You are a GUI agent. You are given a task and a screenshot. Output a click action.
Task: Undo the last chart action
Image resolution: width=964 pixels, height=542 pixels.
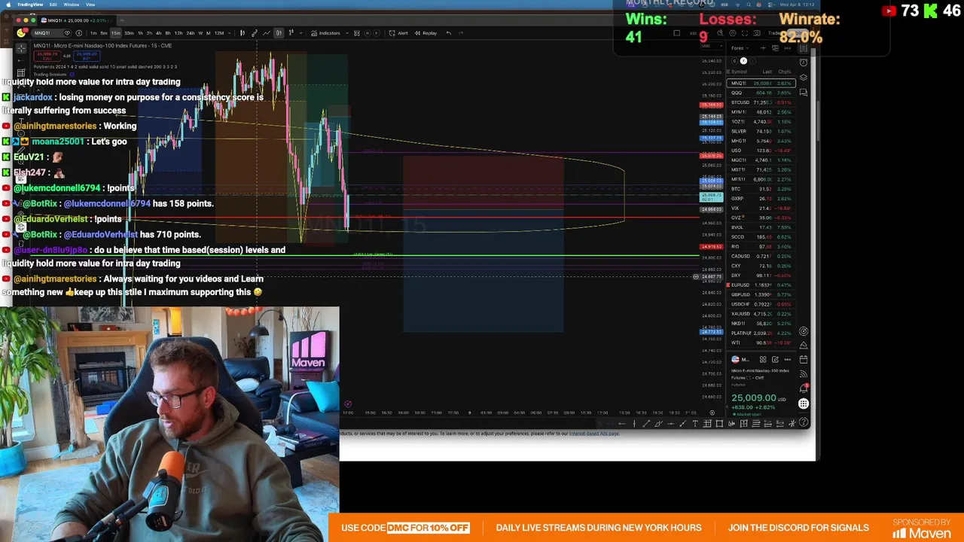point(449,33)
